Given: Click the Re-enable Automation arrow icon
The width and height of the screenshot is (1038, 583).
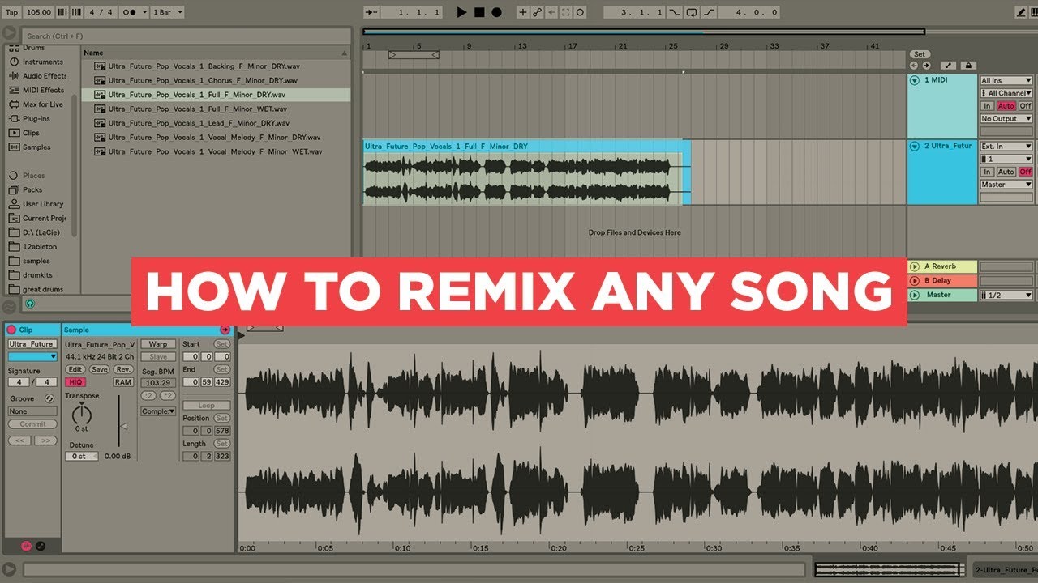Looking at the screenshot, I should [551, 12].
